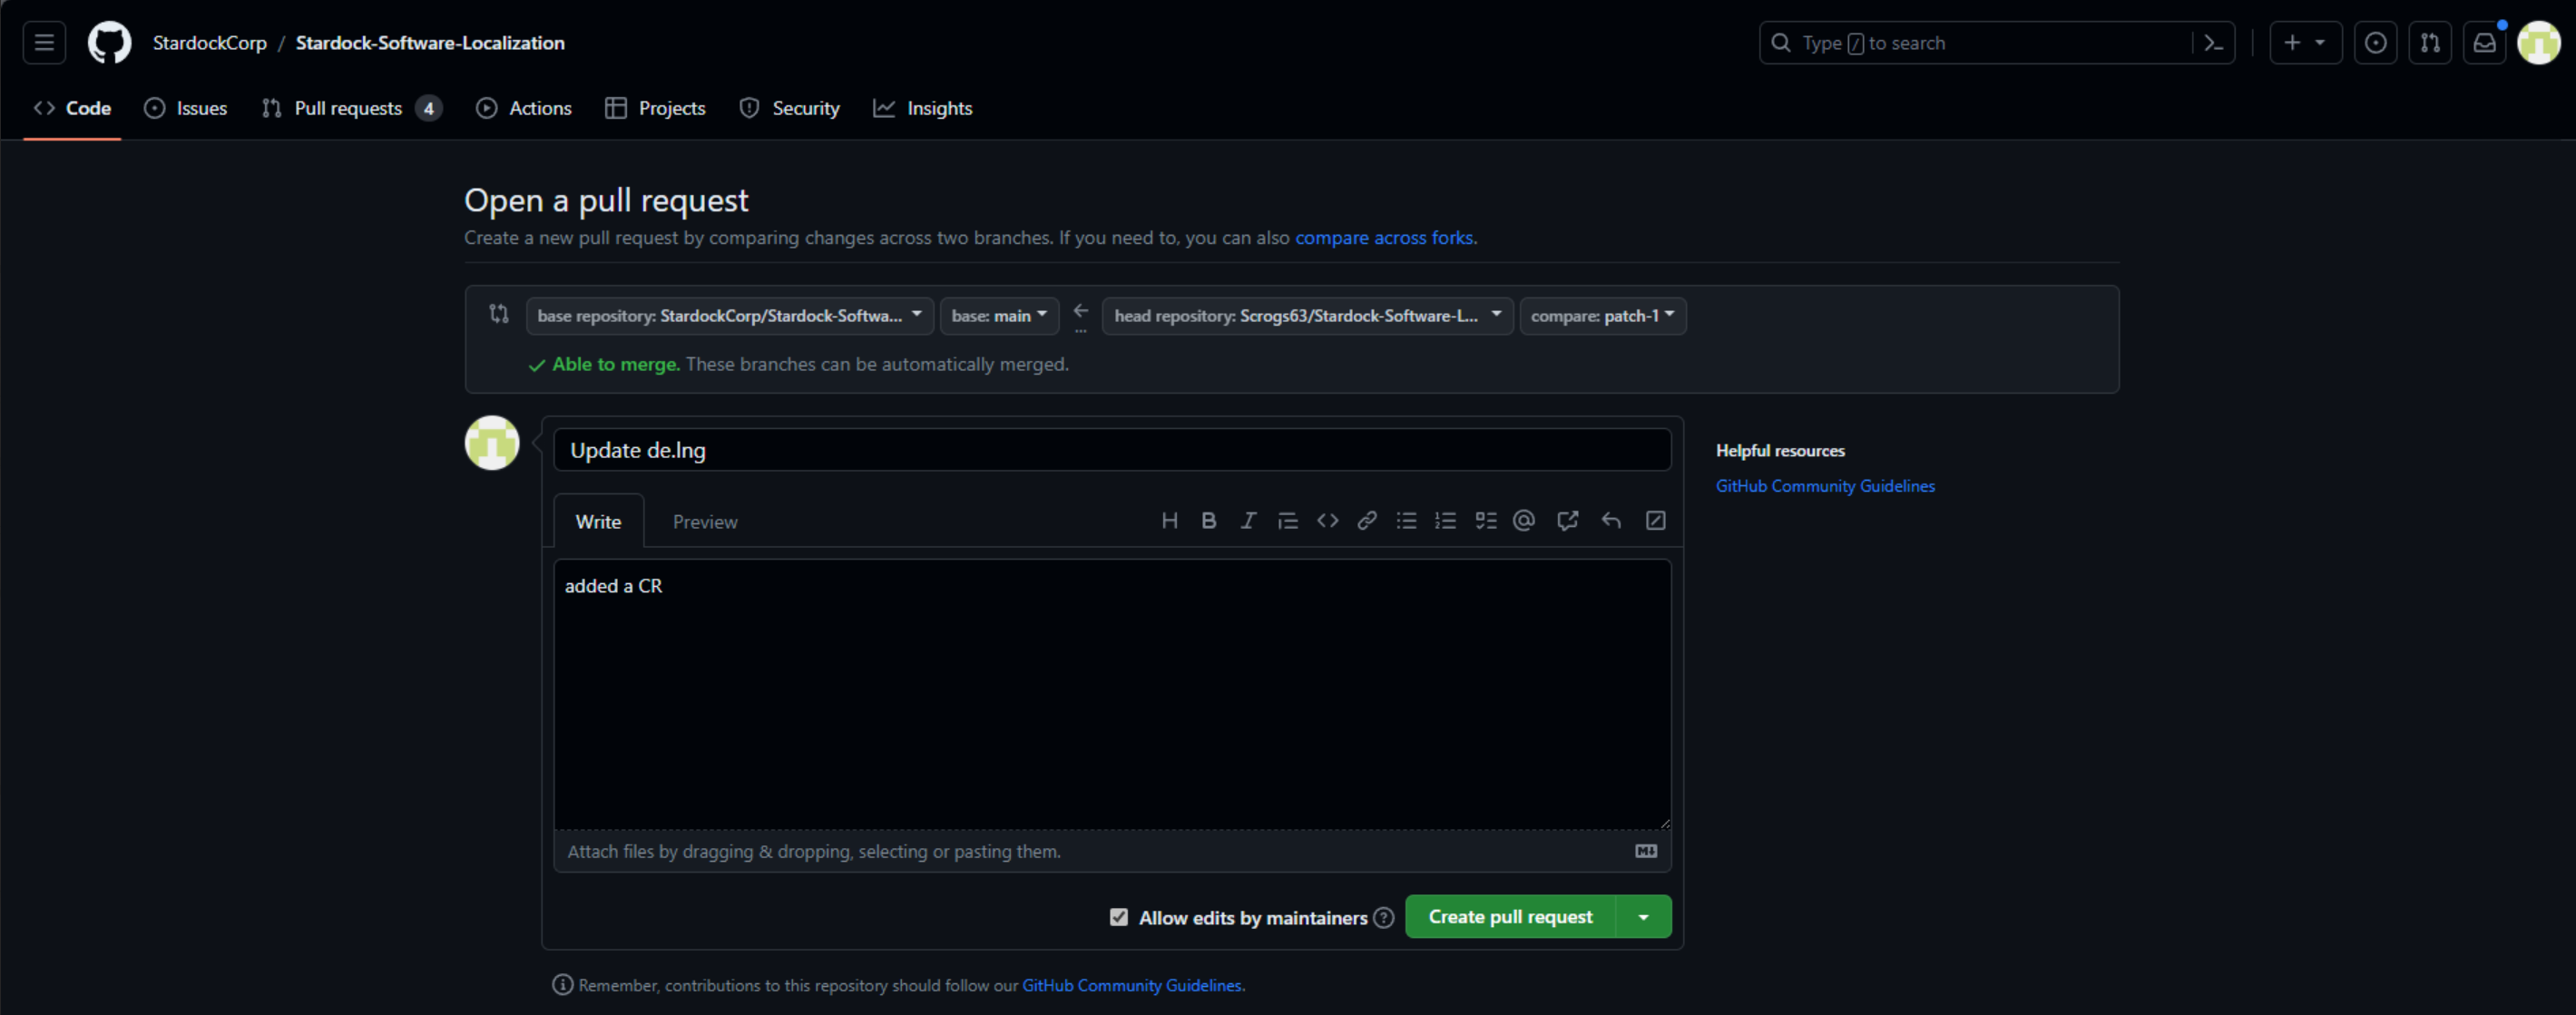This screenshot has width=2576, height=1015.
Task: Open the command palette icon
Action: coord(2213,43)
